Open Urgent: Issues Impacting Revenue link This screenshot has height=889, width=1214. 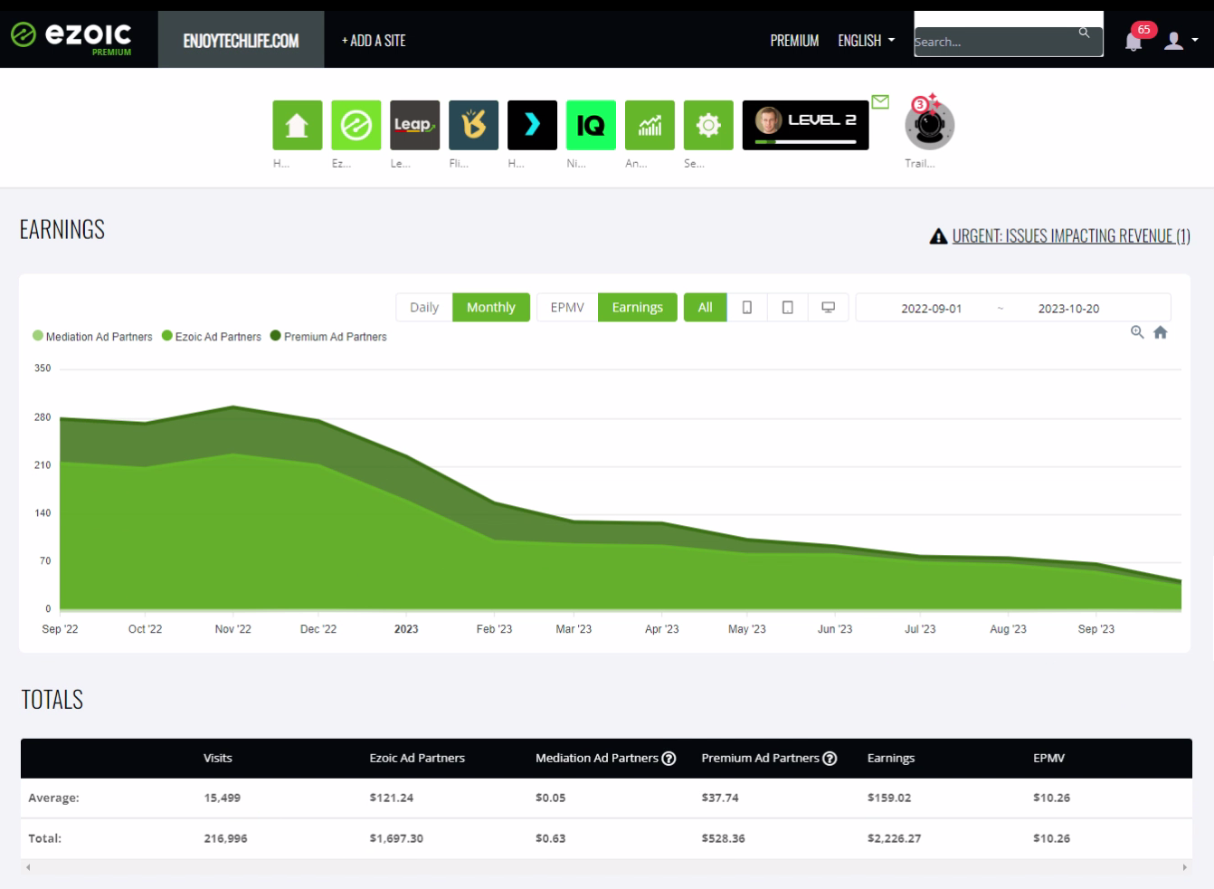[1071, 236]
